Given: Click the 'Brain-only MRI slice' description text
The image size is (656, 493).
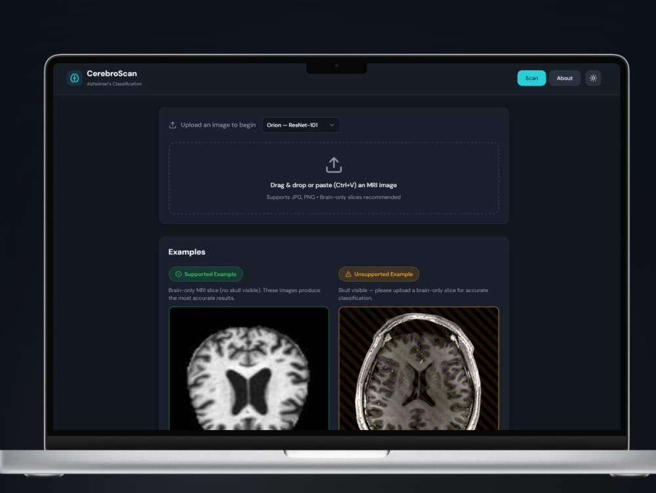Looking at the screenshot, I should point(244,294).
